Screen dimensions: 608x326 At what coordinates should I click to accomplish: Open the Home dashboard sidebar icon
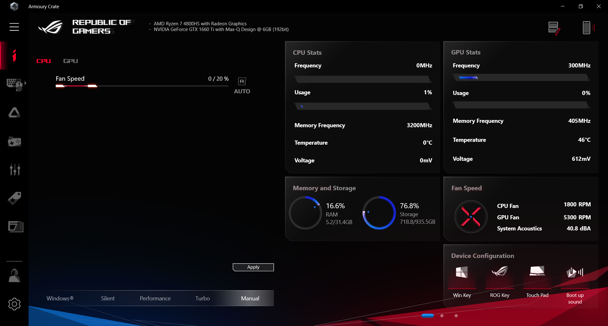point(14,56)
